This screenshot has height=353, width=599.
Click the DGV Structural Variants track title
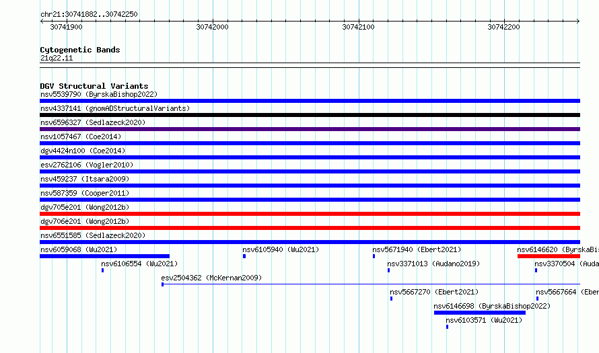[94, 86]
